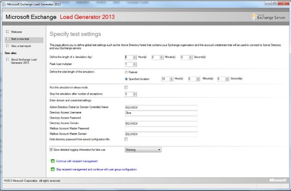
Task: Click the simulation day Hour(s) value box
Action: click(x=129, y=57)
